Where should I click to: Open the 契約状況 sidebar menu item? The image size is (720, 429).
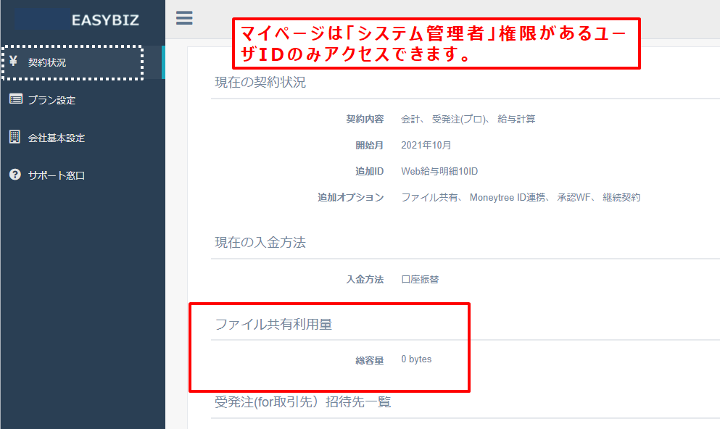tap(47, 63)
